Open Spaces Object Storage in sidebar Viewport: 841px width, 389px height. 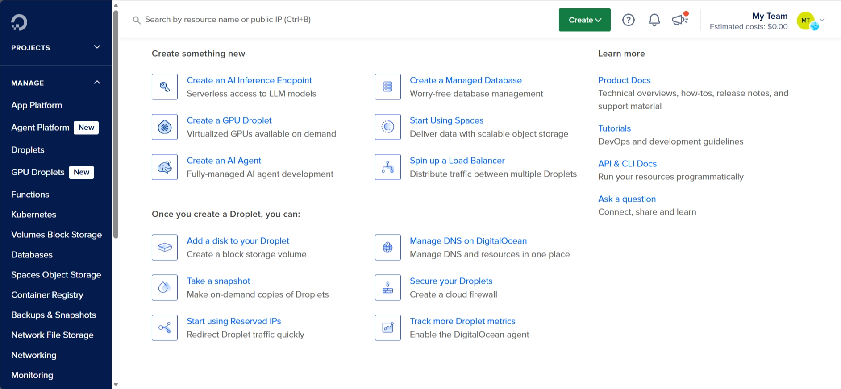56,275
